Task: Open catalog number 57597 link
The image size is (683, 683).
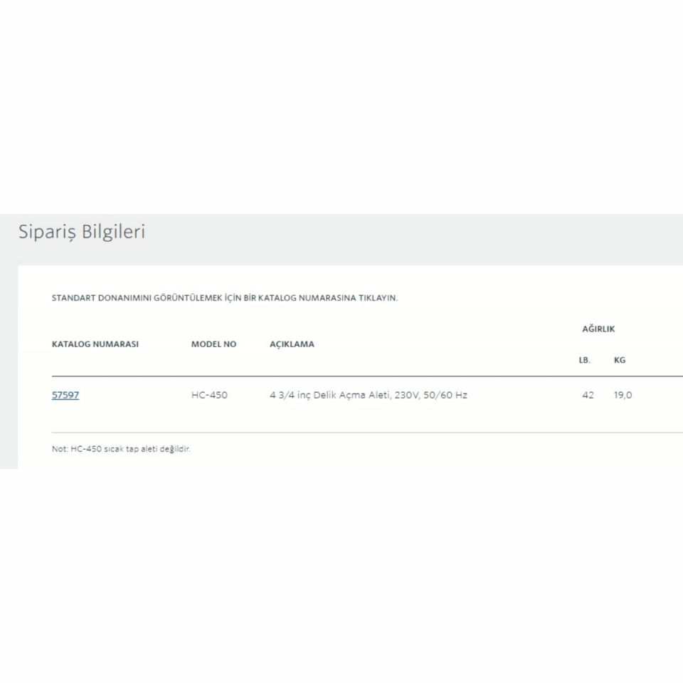Action: point(65,396)
